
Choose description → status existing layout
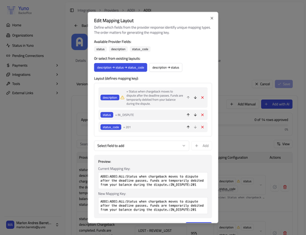166,67
